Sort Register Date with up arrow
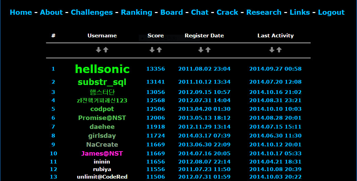The image size is (357, 181). point(208,50)
